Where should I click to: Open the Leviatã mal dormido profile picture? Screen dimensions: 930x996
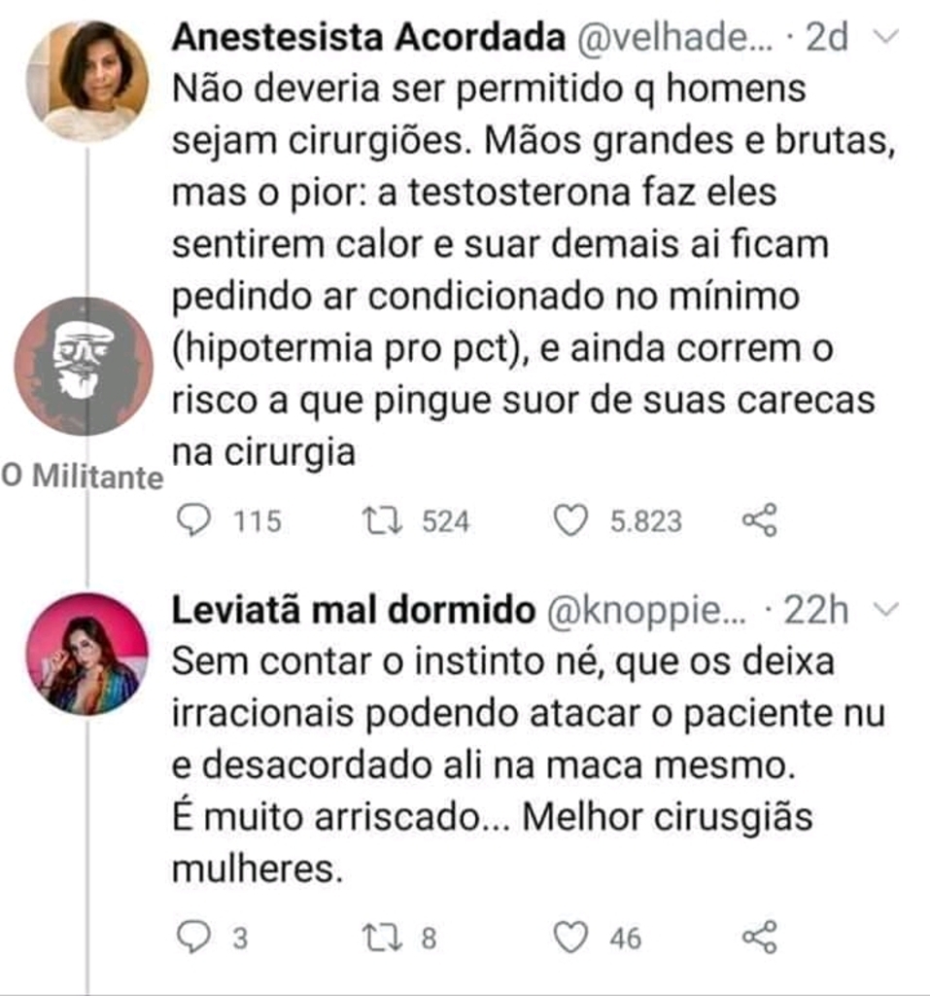pos(87,655)
